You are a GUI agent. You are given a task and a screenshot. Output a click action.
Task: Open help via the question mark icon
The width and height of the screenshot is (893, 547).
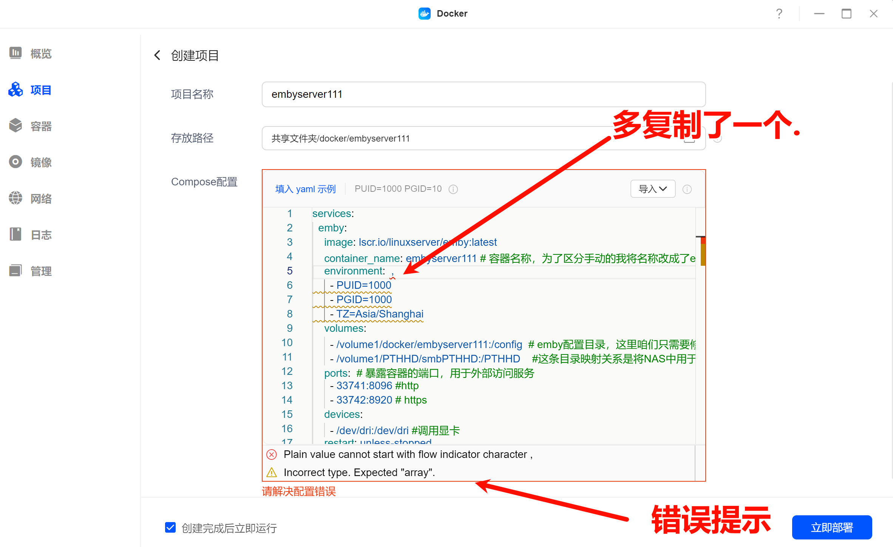[x=779, y=14]
